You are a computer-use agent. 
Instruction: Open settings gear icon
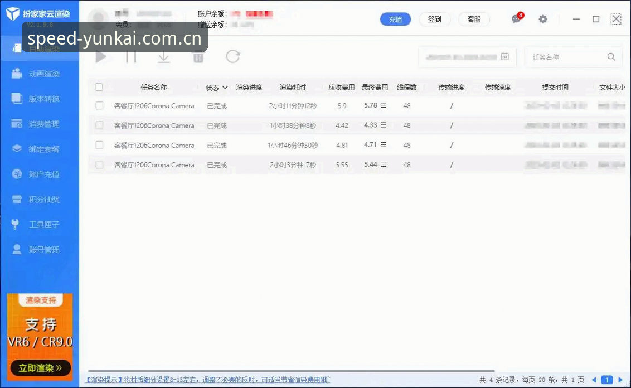(x=543, y=19)
